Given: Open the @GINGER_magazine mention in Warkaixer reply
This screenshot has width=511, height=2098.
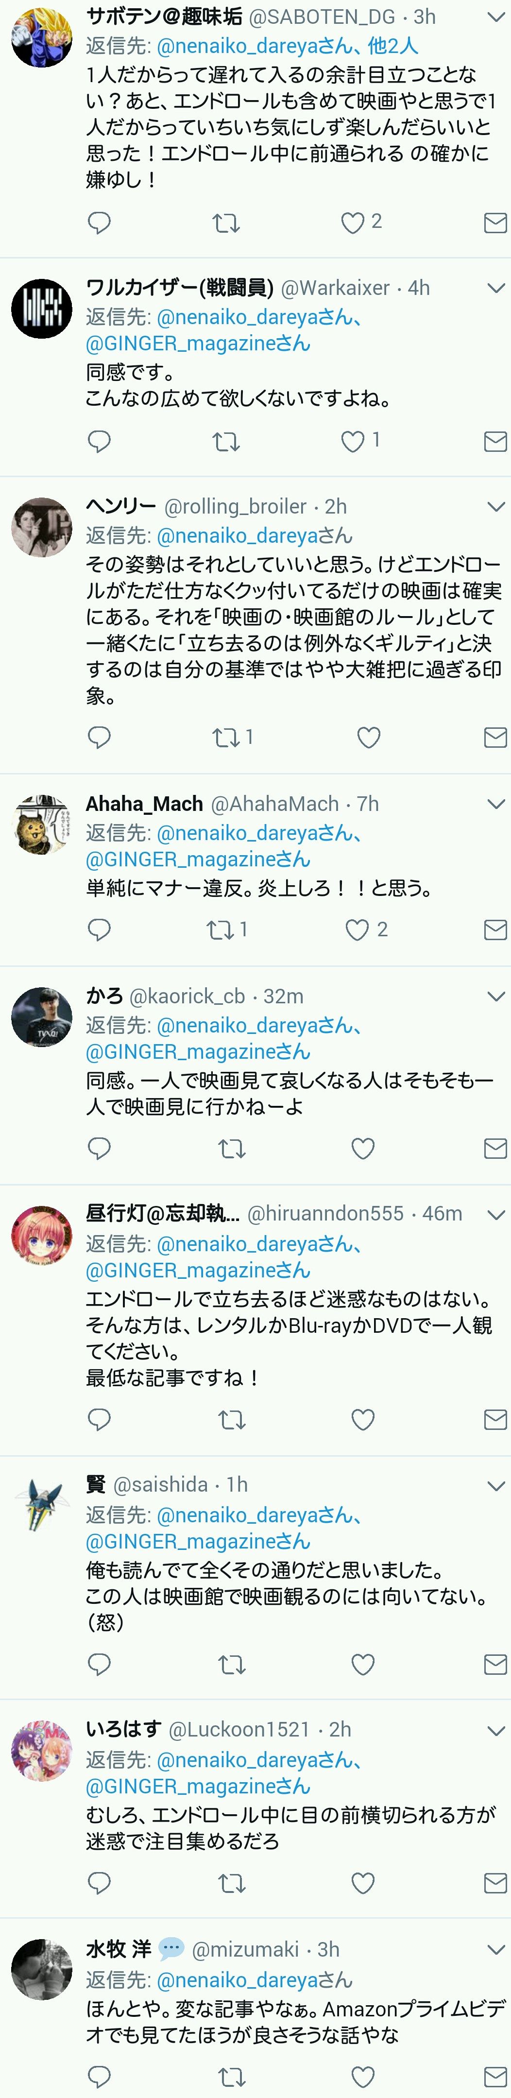Looking at the screenshot, I should coord(198,344).
